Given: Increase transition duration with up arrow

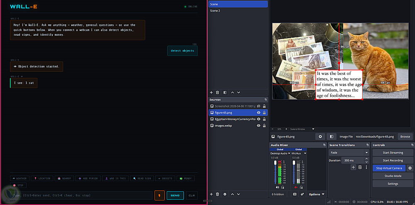Looking at the screenshot, I should 366,159.
